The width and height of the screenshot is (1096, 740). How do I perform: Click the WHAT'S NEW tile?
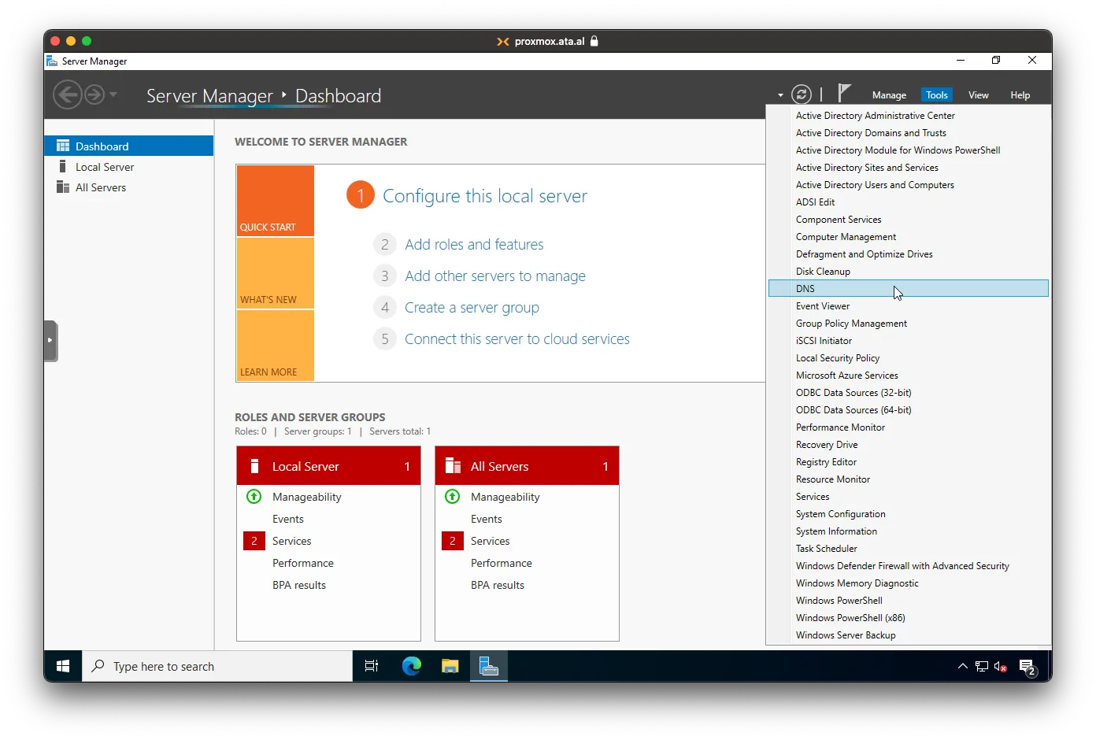276,272
